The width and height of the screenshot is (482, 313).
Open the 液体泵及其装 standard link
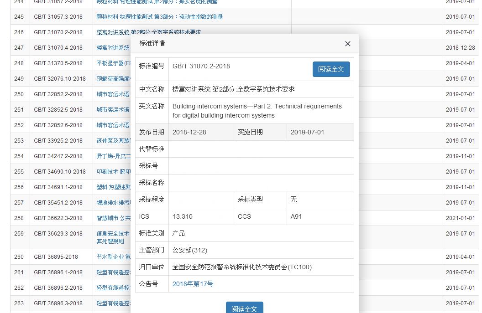(x=113, y=141)
